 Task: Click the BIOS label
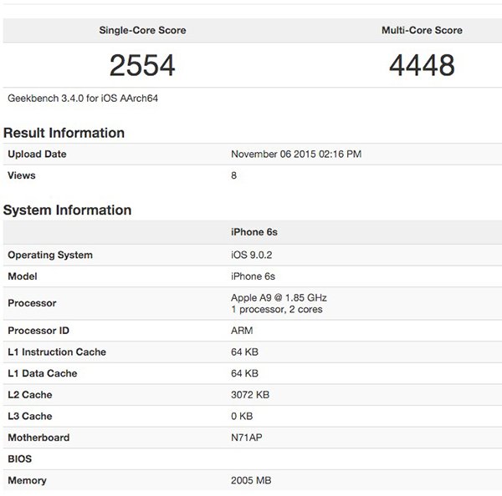[20, 459]
